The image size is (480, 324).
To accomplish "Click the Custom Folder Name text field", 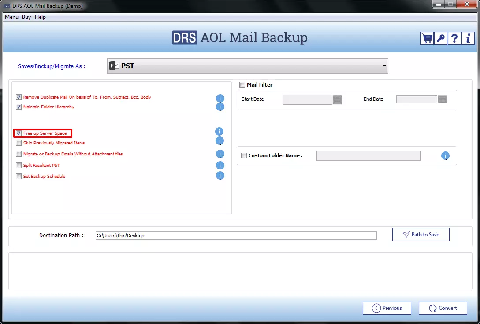I will 368,155.
